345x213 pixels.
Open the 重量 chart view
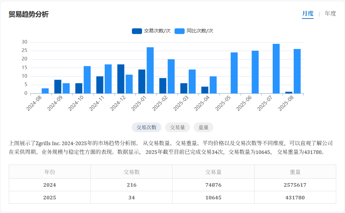(x=203, y=127)
